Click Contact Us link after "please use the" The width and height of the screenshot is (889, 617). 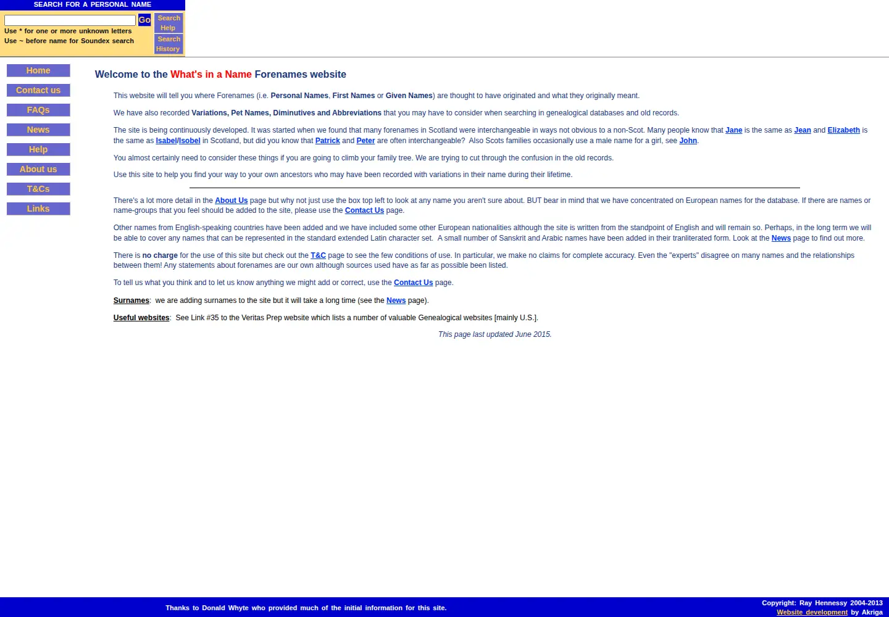pyautogui.click(x=364, y=210)
